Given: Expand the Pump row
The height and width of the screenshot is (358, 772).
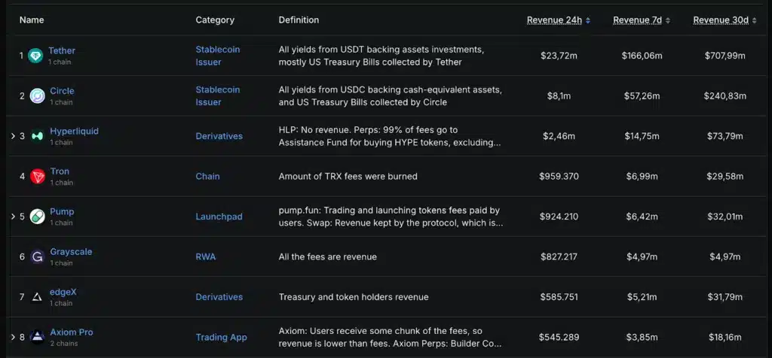Looking at the screenshot, I should pos(13,217).
